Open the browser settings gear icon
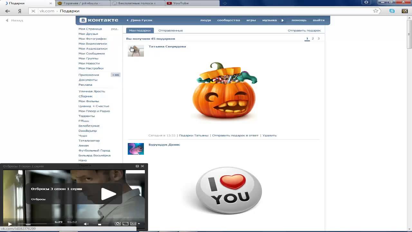 pos(366,2)
